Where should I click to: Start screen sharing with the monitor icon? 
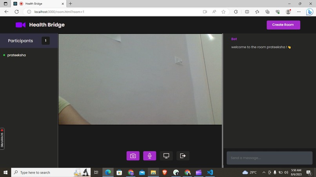click(166, 156)
